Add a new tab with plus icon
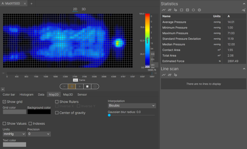Image resolution: width=247 pixels, height=149 pixels. [x=31, y=3]
